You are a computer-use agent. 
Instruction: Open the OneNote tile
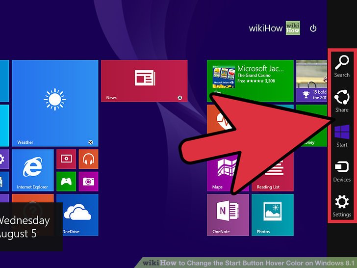[x=228, y=214]
